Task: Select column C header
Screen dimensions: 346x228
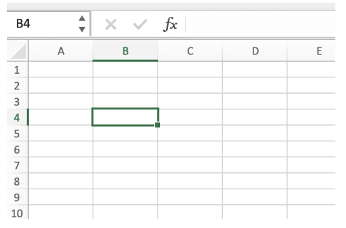Action: tap(190, 51)
